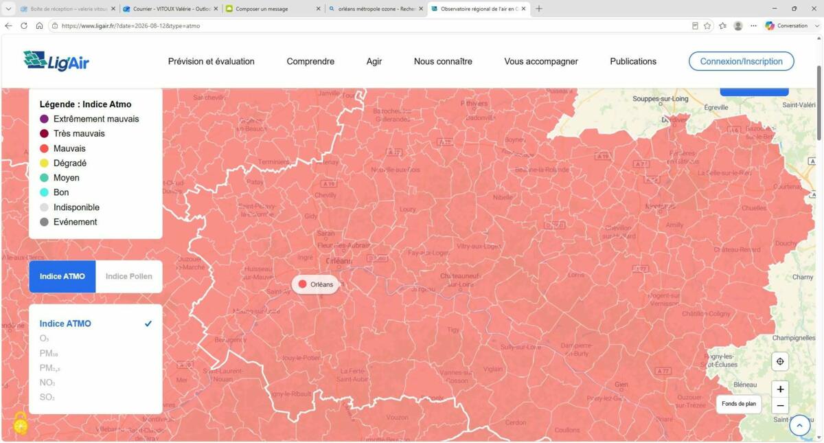
Task: Center the map on my location
Action: pyautogui.click(x=780, y=361)
